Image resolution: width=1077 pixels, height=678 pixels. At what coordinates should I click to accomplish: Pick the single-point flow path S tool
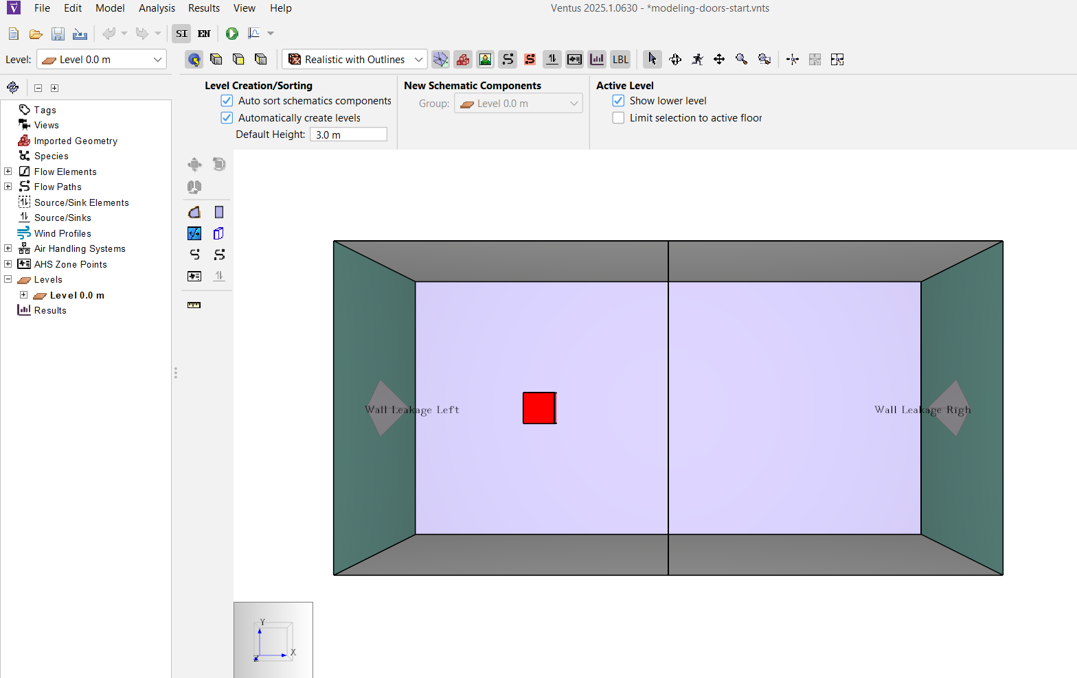click(x=194, y=255)
